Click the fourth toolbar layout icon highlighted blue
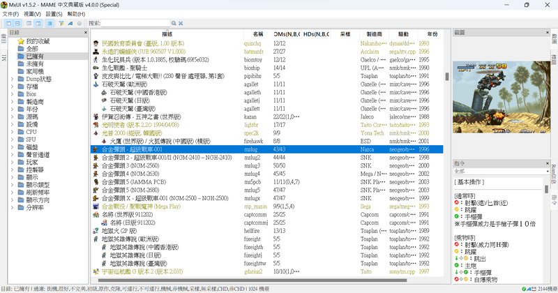 click(38, 23)
